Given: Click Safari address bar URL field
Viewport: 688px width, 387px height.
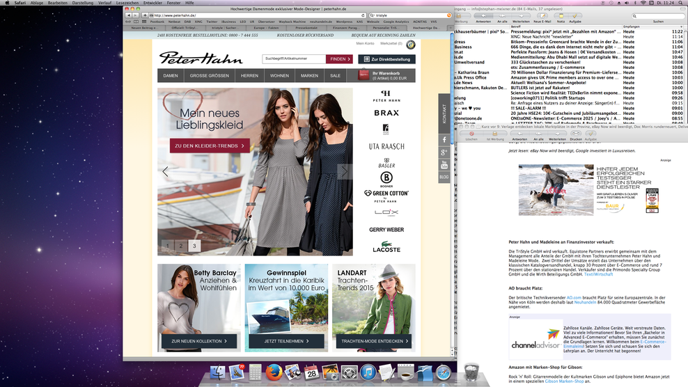Looking at the screenshot, I should 257,15.
